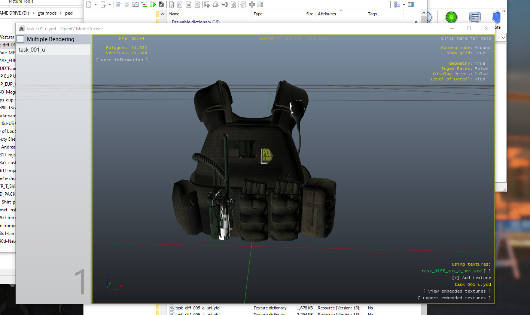Click Export embedded textures
Screen dimensions: 530x315
point(454,298)
